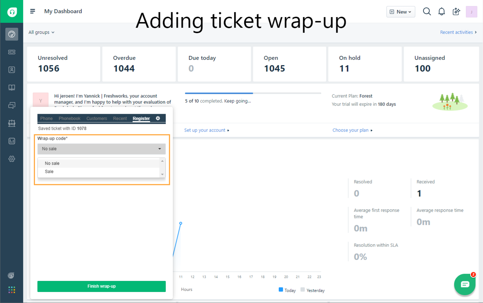Open the Dashboard from the sidebar
483x303 pixels.
coord(12,34)
